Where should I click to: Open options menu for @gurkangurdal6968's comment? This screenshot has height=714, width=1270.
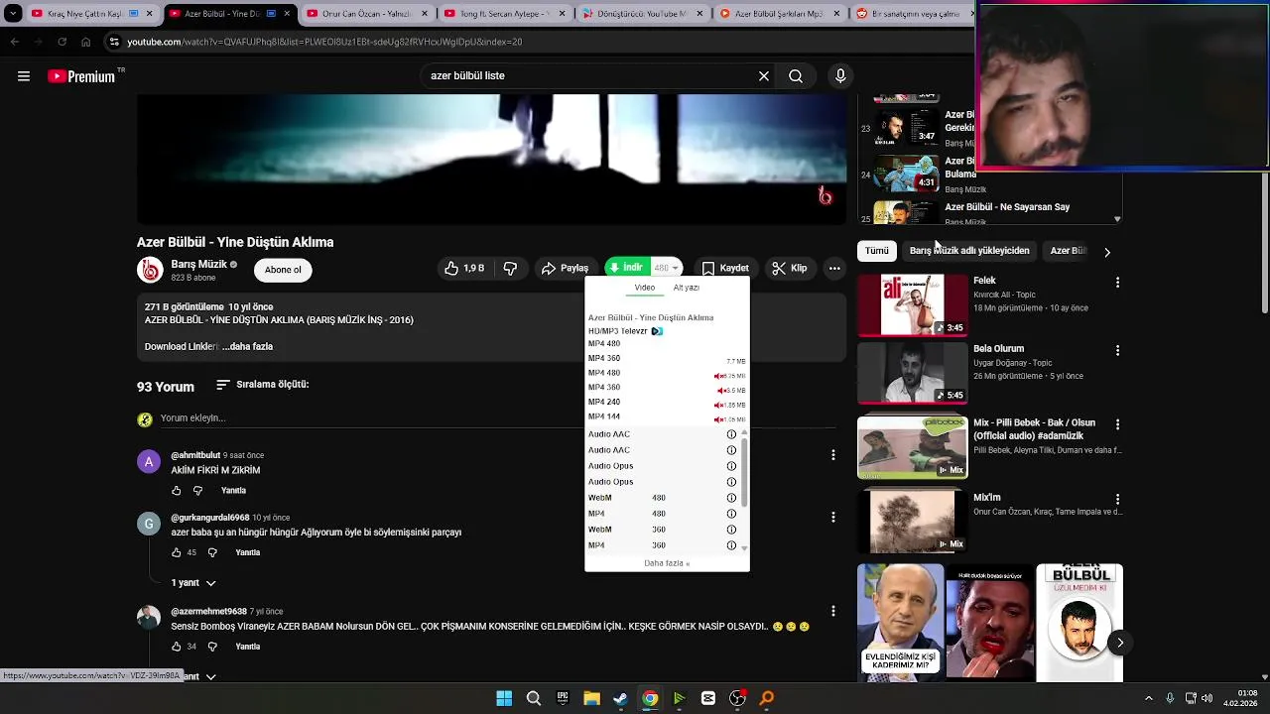(x=832, y=517)
